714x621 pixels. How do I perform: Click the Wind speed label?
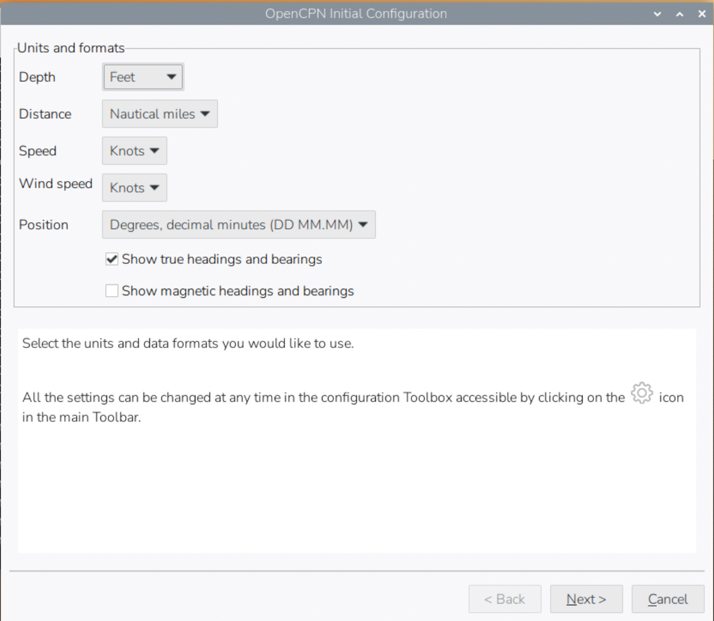click(56, 183)
